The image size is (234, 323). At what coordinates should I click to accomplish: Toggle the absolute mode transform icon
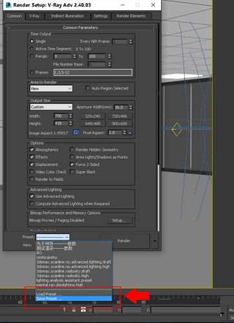coord(83,310)
